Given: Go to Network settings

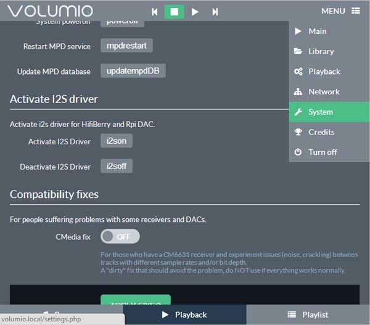Looking at the screenshot, I should 329,91.
